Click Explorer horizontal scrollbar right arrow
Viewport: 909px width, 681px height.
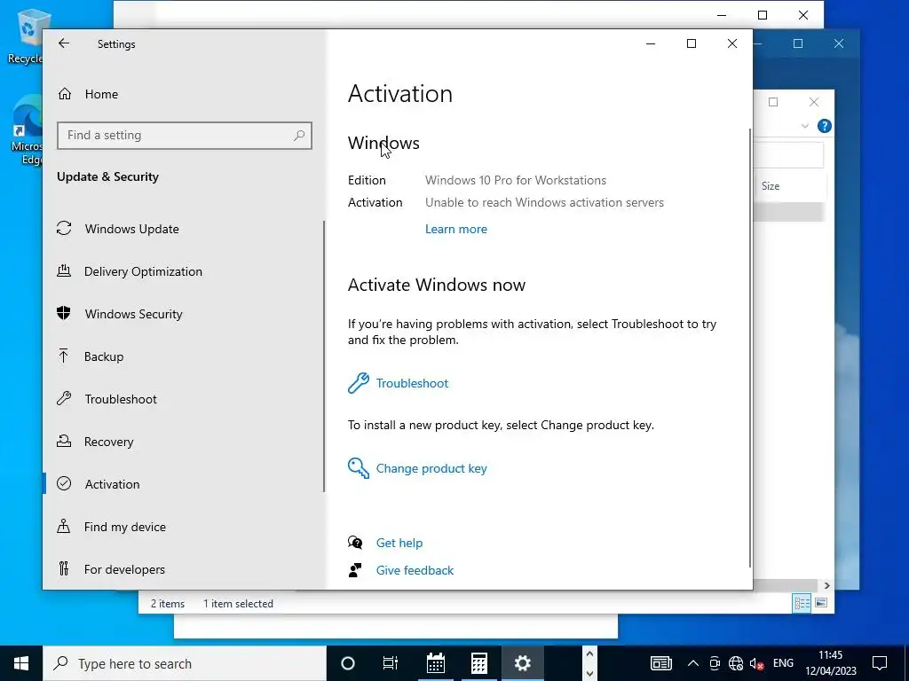pos(826,585)
